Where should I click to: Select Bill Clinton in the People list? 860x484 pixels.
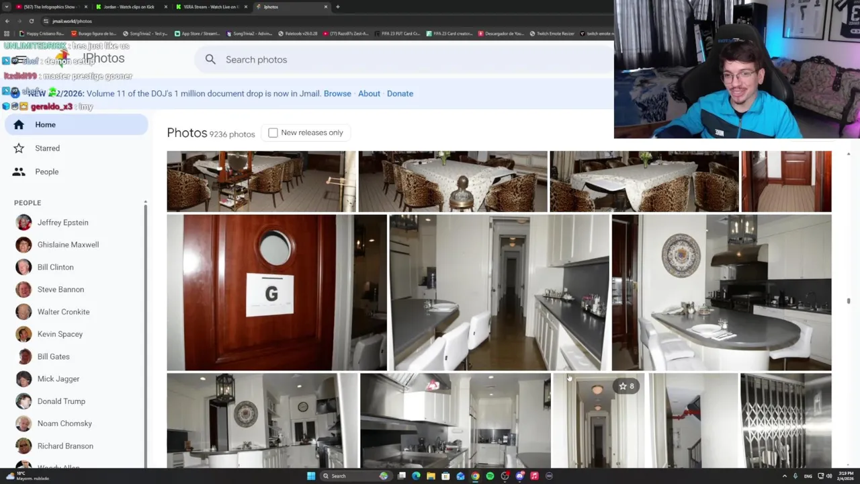tap(55, 267)
